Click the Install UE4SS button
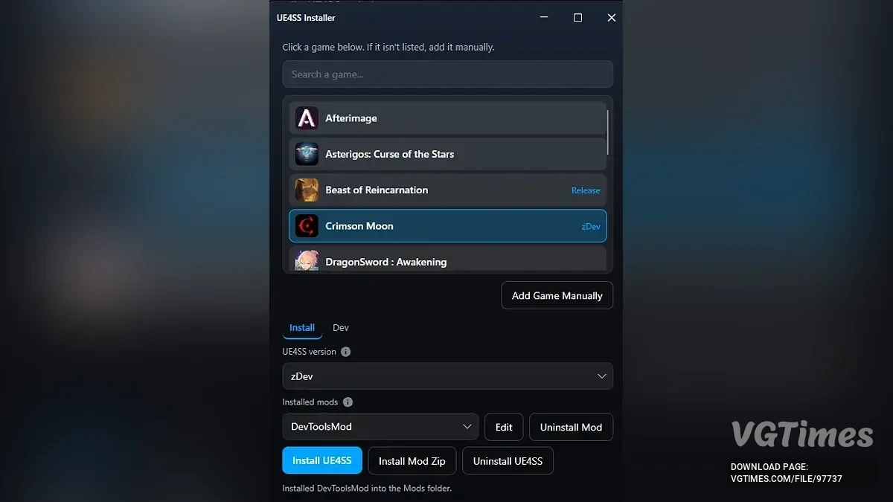Image resolution: width=893 pixels, height=502 pixels. tap(322, 460)
